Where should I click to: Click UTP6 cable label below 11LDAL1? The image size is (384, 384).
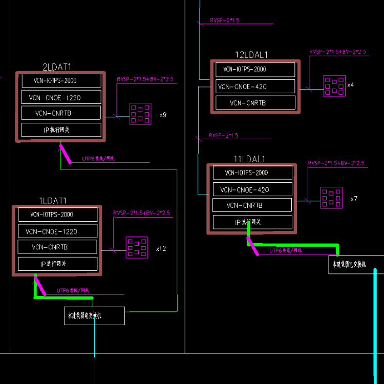[286, 250]
